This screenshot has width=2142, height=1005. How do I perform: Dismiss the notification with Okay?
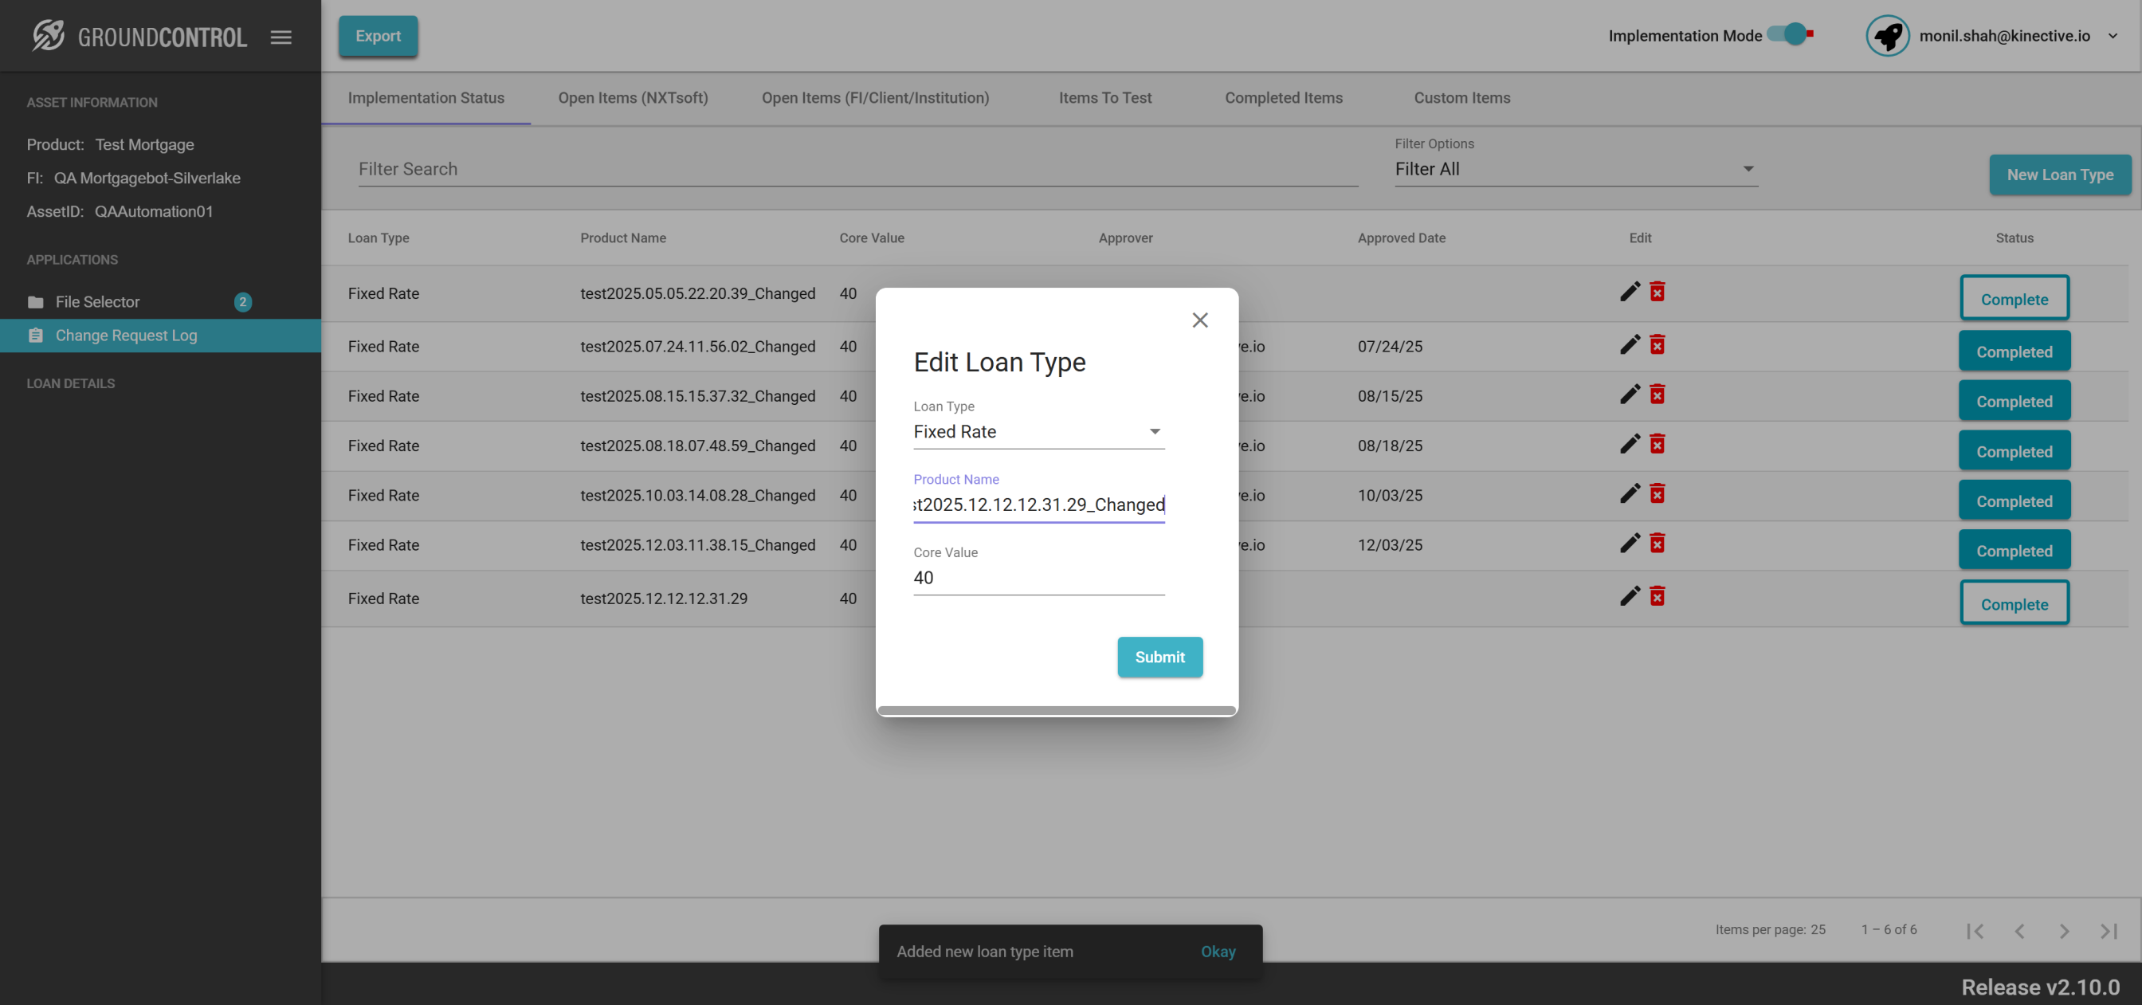(x=1218, y=951)
